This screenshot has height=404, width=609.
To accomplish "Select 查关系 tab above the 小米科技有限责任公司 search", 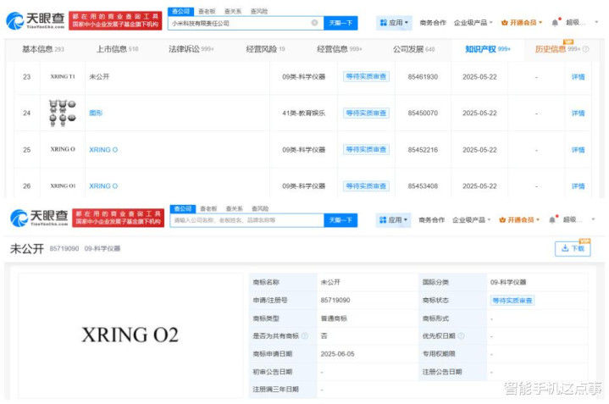I will (x=233, y=12).
